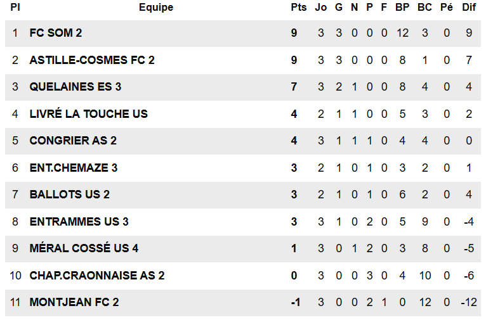
Task: Click the LIVRÉ LA TOUCHE US team
Action: pos(88,114)
